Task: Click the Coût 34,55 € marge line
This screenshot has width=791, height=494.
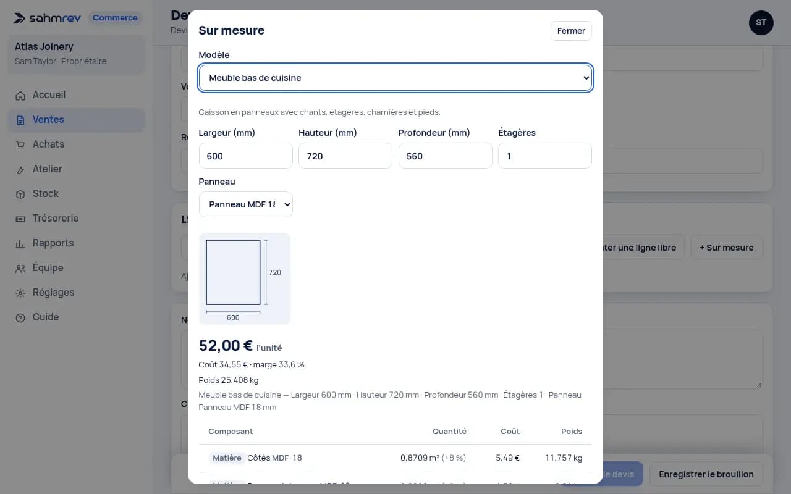Action: (x=252, y=364)
